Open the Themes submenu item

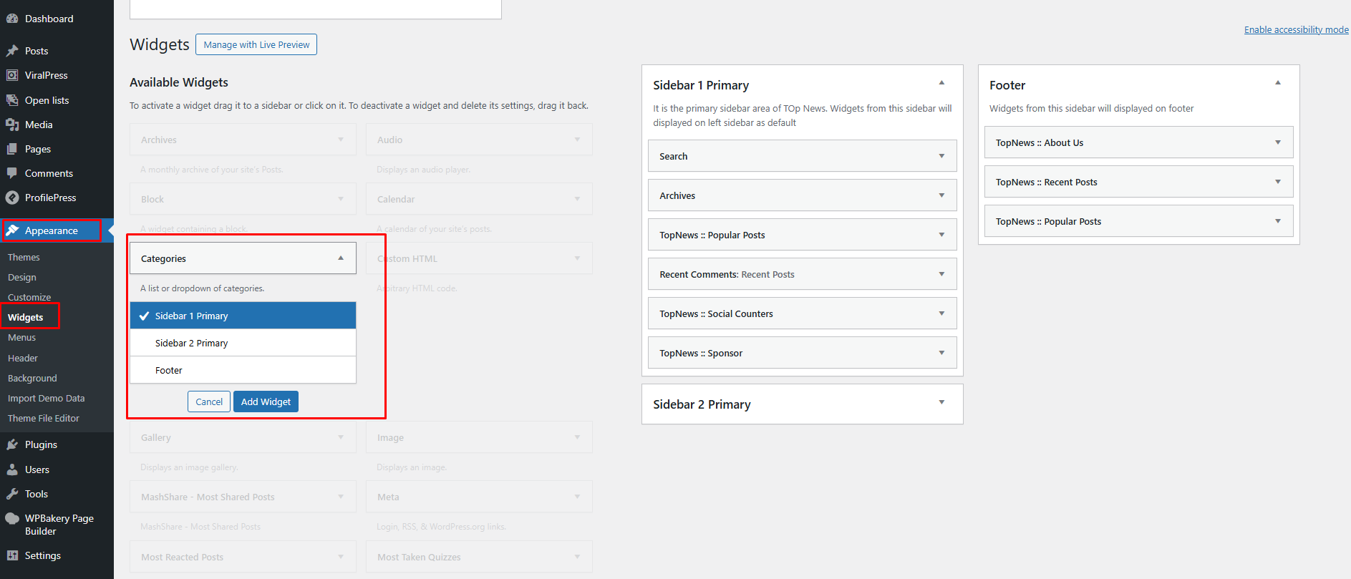pos(24,257)
